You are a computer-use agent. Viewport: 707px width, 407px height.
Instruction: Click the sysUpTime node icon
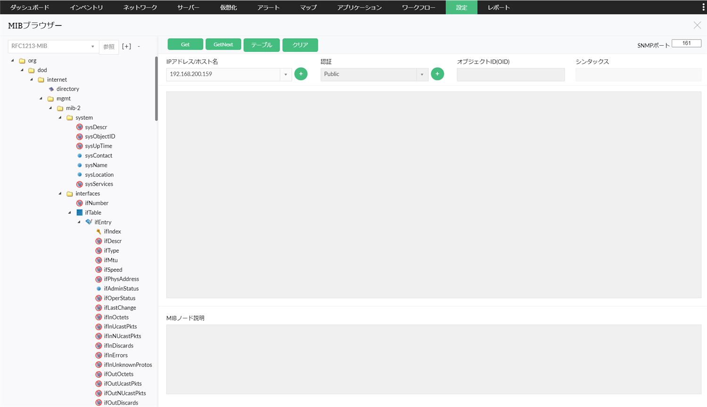80,146
